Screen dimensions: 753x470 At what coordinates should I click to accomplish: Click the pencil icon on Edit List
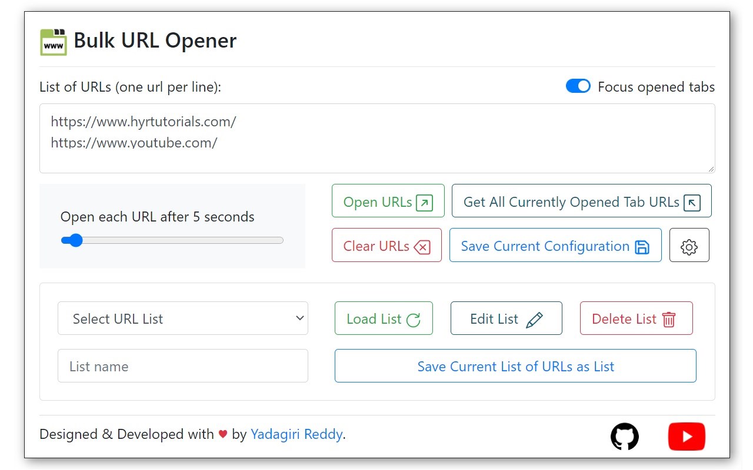point(534,320)
